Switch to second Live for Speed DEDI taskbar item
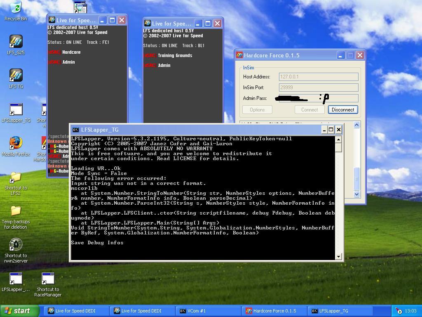 coord(142,311)
